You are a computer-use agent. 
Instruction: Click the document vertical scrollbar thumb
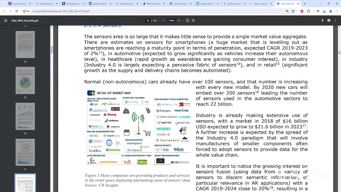pyautogui.click(x=339, y=53)
